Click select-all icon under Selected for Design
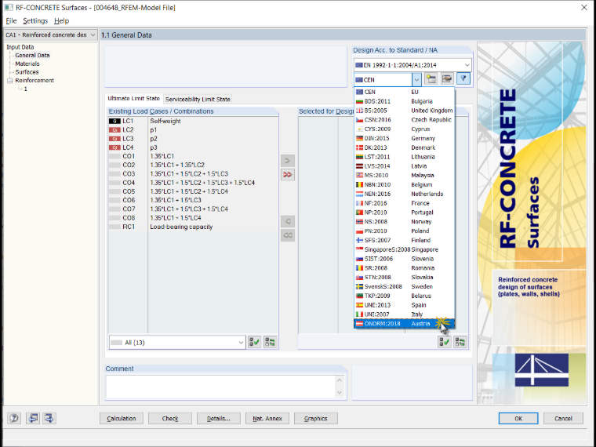 point(445,342)
